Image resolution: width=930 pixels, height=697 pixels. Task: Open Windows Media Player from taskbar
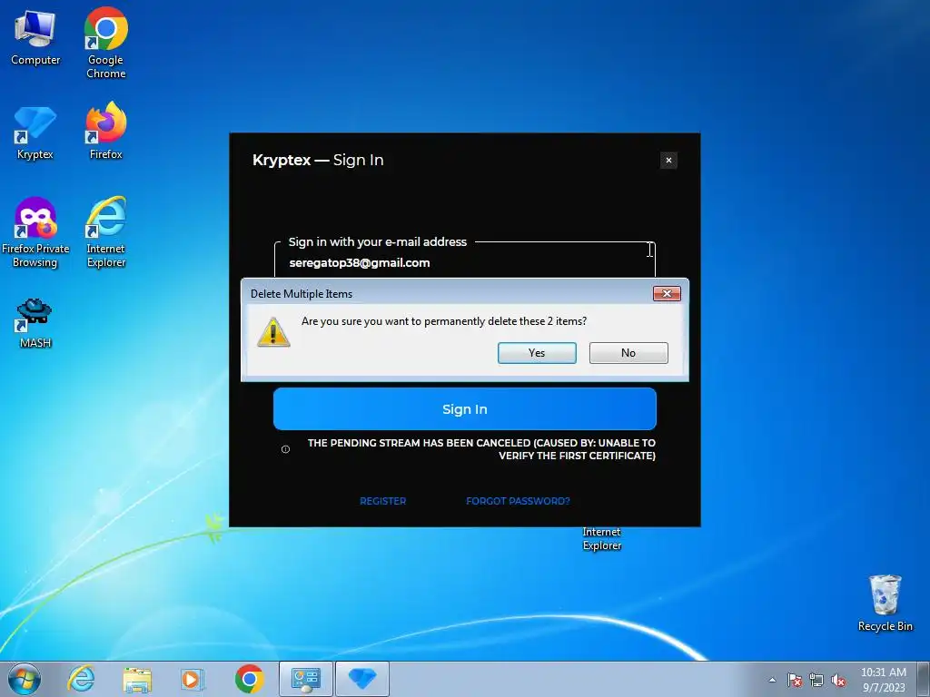tap(193, 679)
